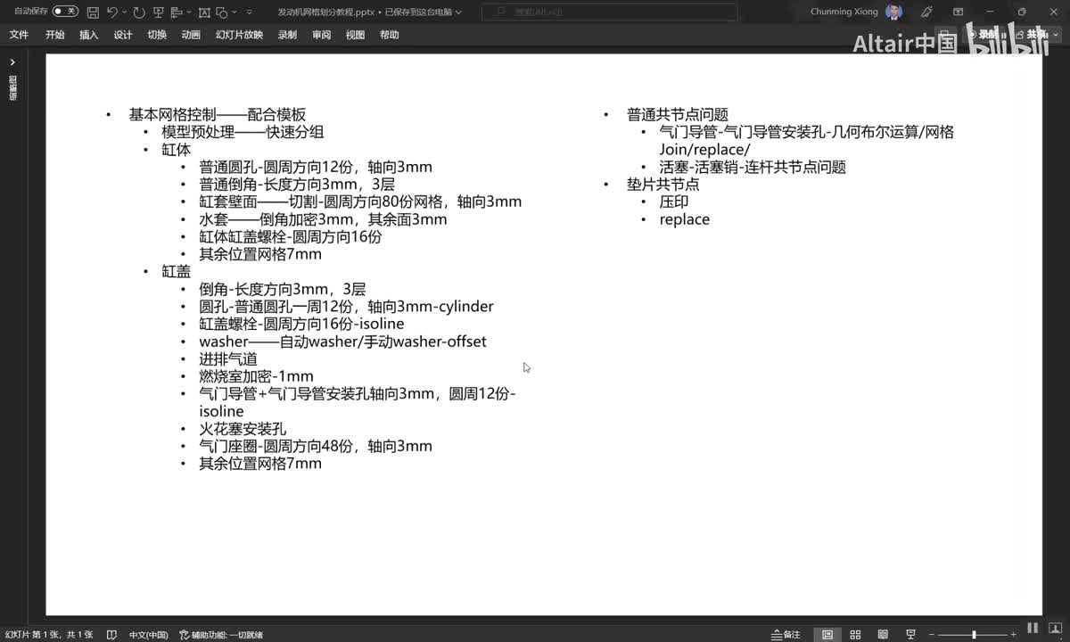Screen dimensions: 1070x642
Task: Open the Undo history dropdown arrow
Action: click(x=123, y=12)
